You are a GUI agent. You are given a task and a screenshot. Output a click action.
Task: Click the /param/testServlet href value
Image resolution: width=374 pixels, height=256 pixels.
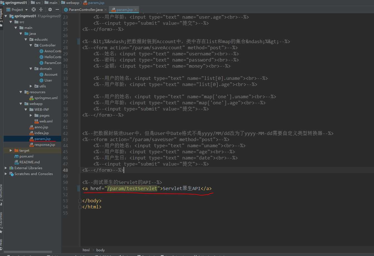(132, 188)
